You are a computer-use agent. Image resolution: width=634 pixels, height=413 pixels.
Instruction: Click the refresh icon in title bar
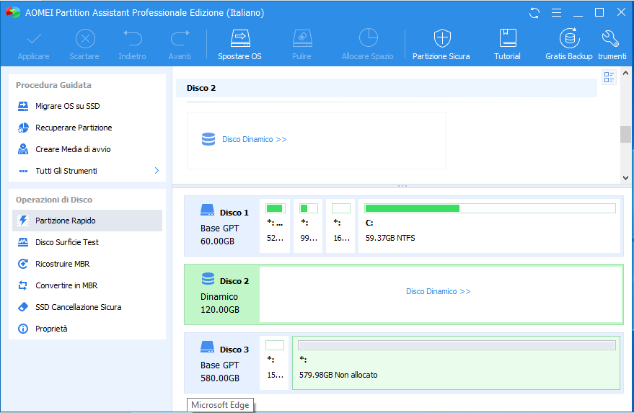pos(534,13)
